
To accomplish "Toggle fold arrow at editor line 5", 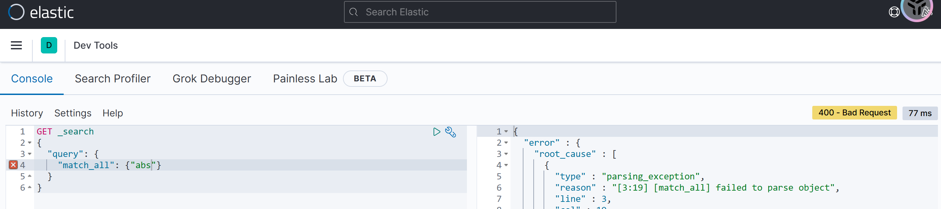I will [30, 176].
